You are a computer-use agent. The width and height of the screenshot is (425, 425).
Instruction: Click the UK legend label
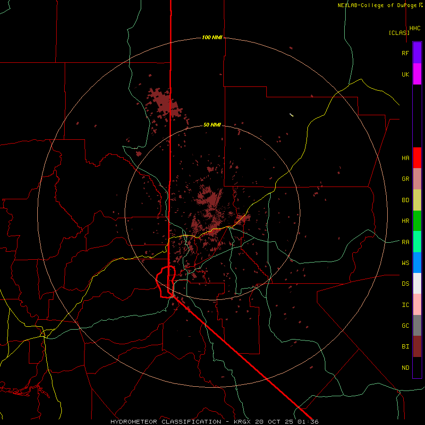coord(405,74)
